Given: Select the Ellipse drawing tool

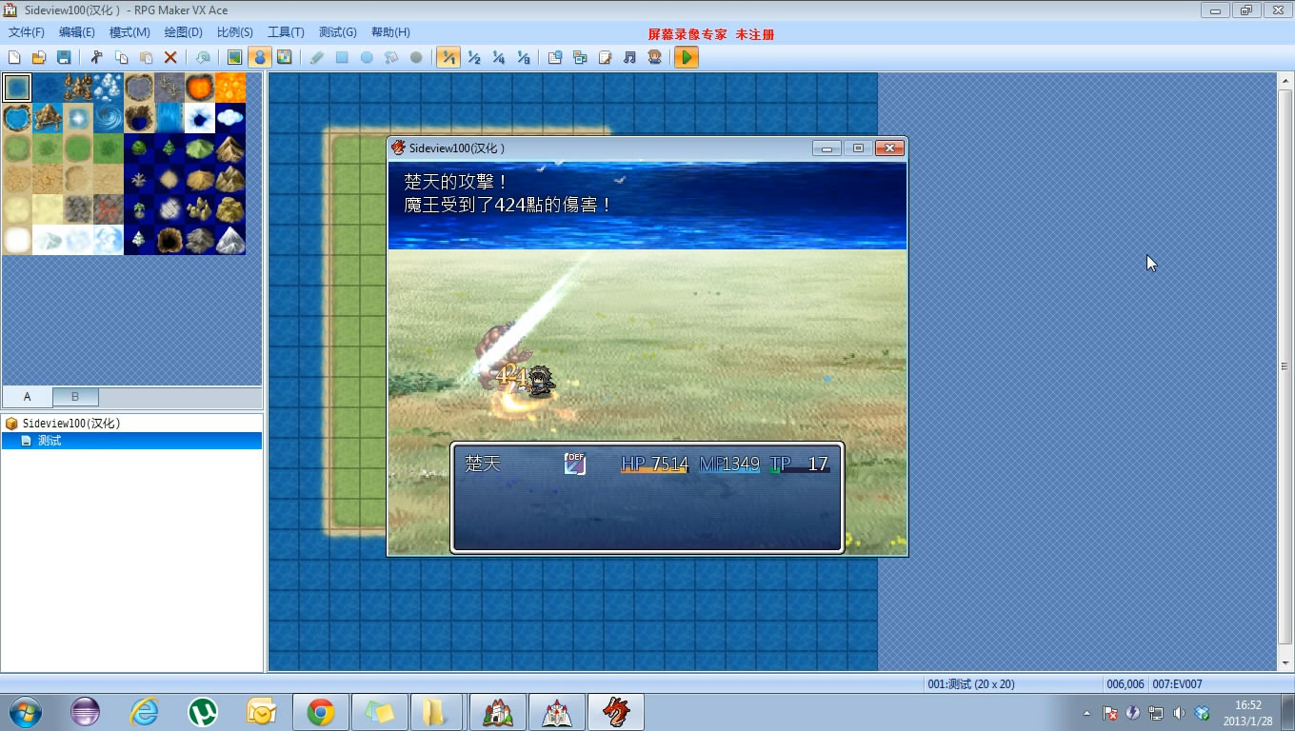Looking at the screenshot, I should tap(367, 57).
